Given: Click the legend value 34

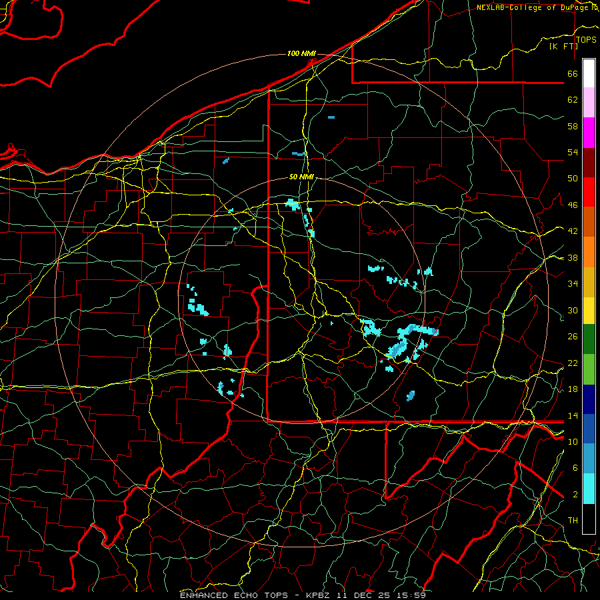Looking at the screenshot, I should click(x=573, y=284).
